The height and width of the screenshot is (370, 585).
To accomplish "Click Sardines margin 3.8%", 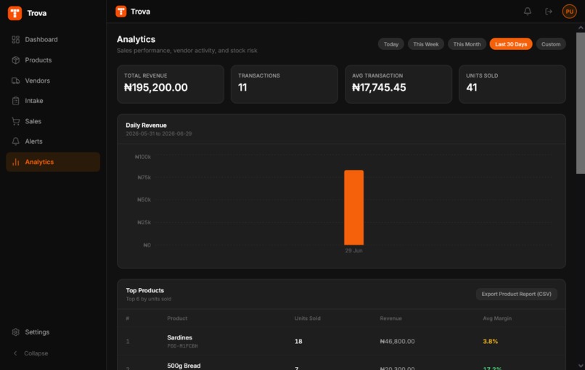I will (x=490, y=341).
